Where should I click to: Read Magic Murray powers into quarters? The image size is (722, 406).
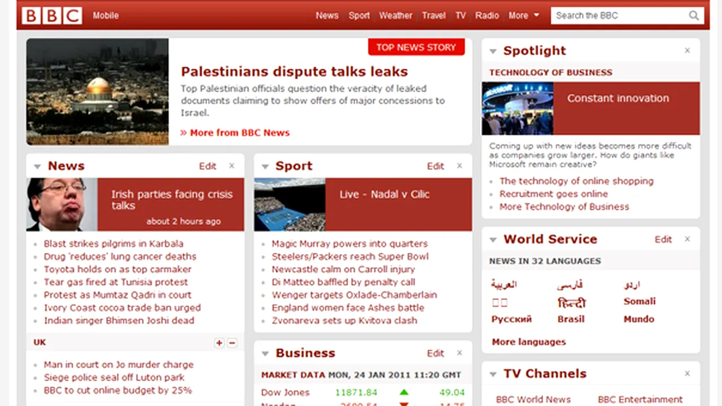(350, 244)
